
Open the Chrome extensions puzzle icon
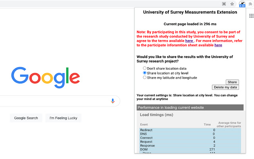pyautogui.click(x=251, y=4)
